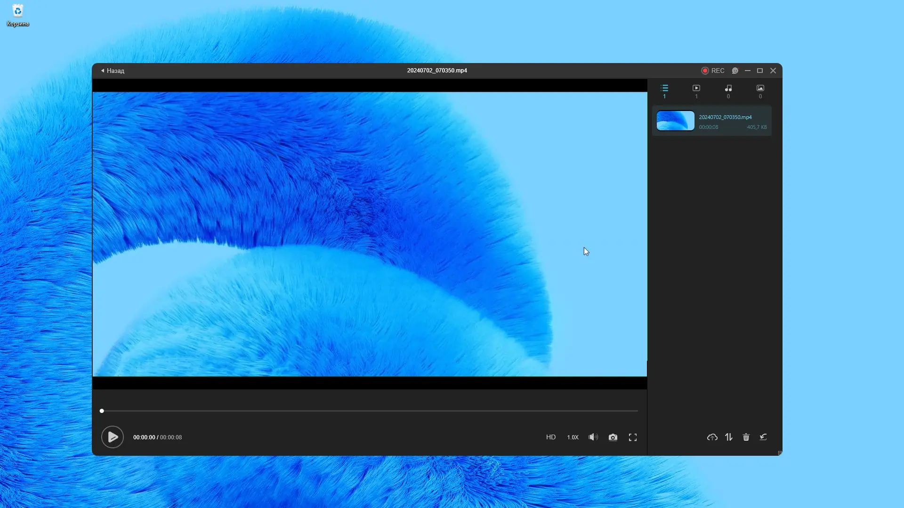The height and width of the screenshot is (508, 904).
Task: Delete file with the trash icon
Action: tap(746, 437)
